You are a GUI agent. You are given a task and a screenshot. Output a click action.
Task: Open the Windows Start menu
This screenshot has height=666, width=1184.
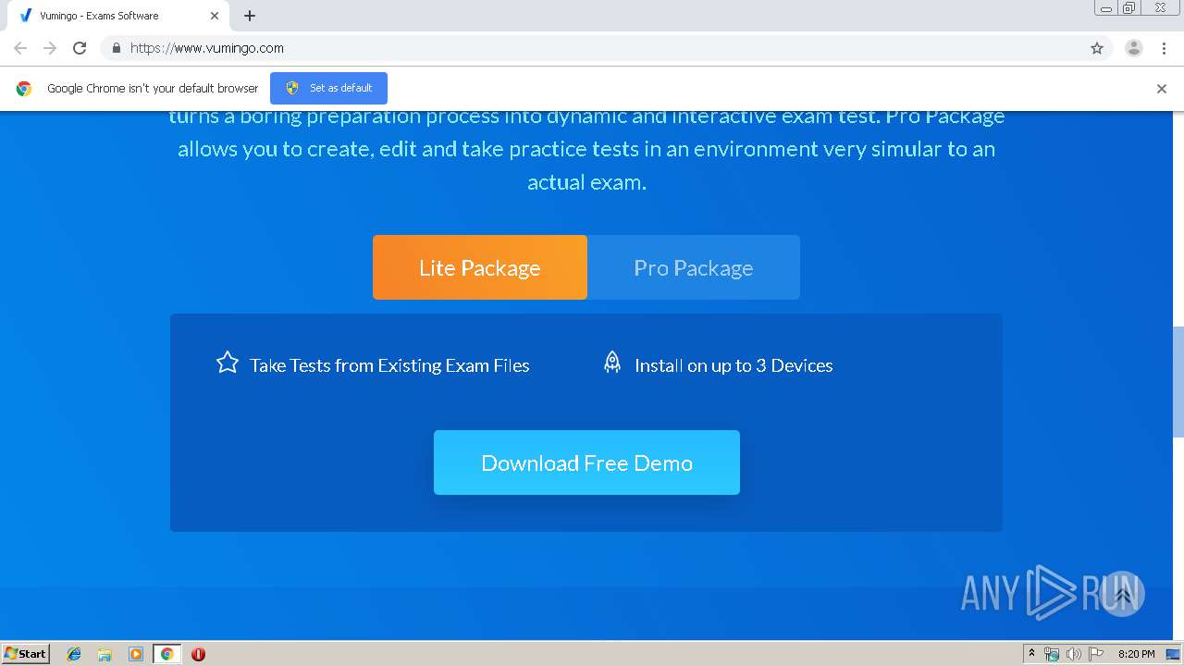click(x=26, y=654)
